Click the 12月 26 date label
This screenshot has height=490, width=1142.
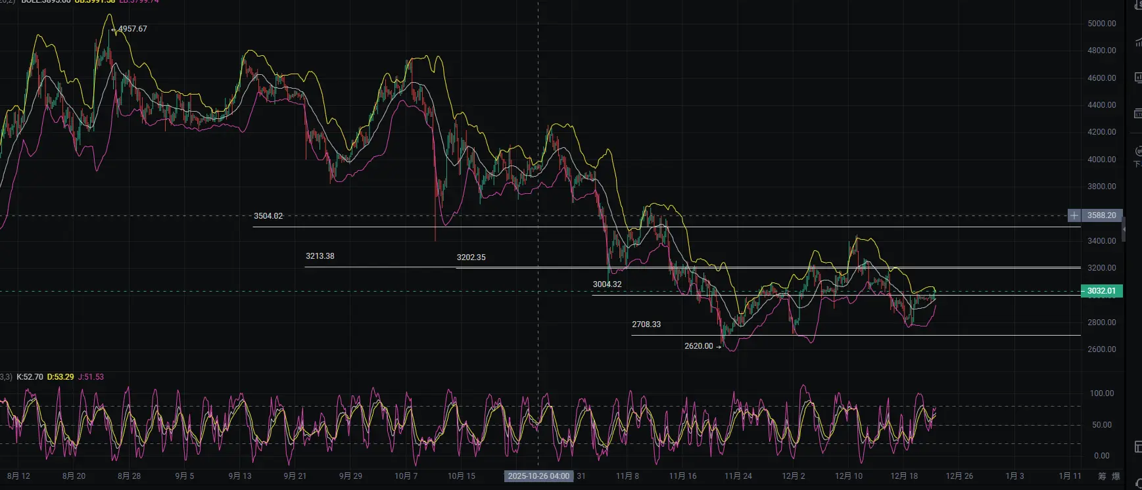point(960,476)
